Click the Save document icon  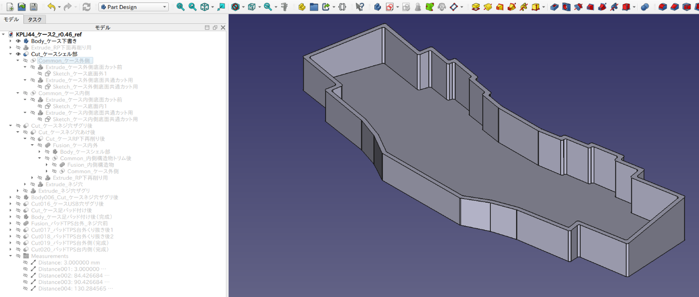(x=33, y=7)
